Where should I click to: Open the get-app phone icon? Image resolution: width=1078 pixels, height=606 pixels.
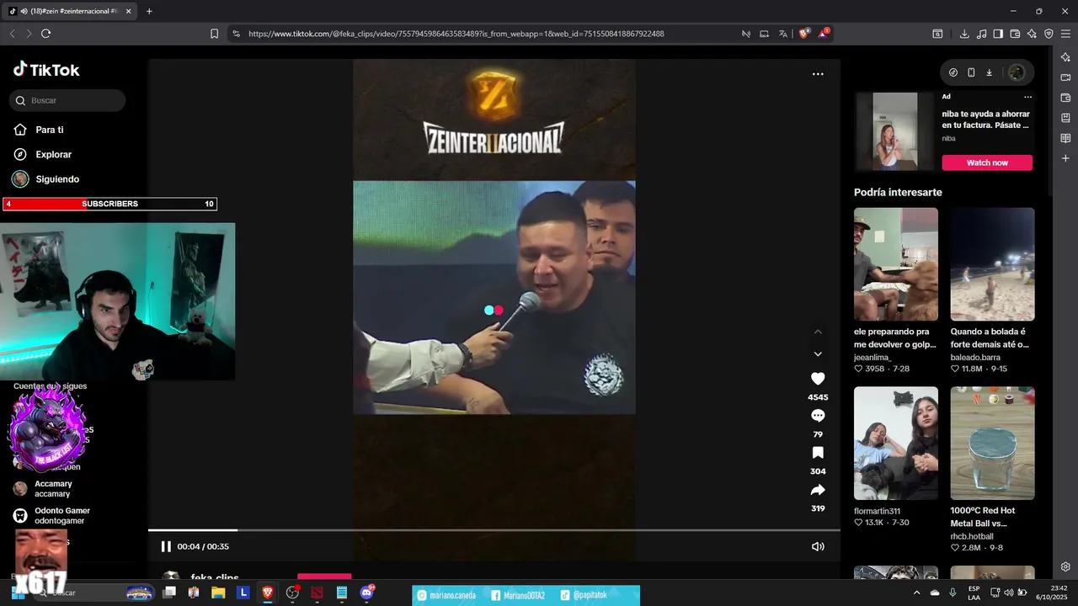pyautogui.click(x=971, y=72)
